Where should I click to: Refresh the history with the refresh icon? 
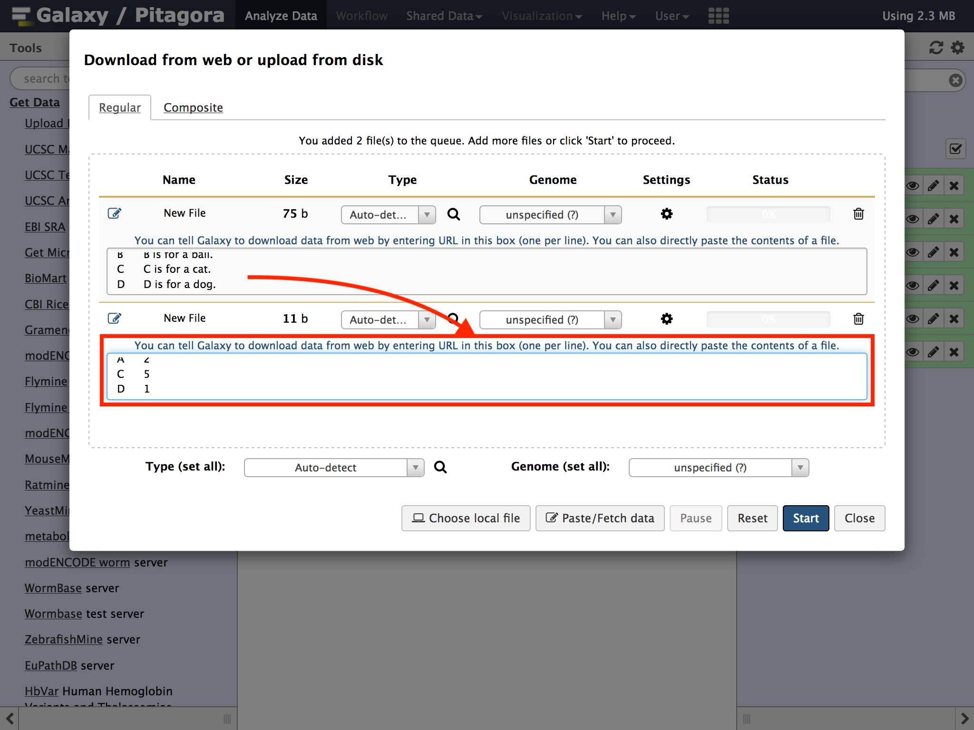pyautogui.click(x=935, y=48)
